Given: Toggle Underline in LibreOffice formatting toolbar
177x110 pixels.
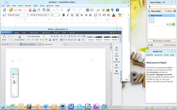Looking at the screenshot, I should coord(72,15).
